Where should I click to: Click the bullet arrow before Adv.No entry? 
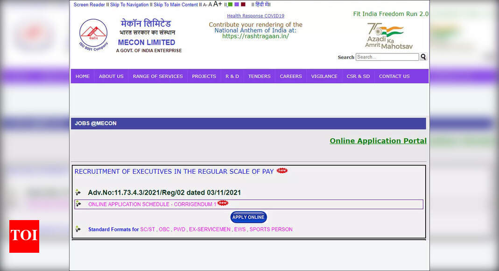[78, 192]
